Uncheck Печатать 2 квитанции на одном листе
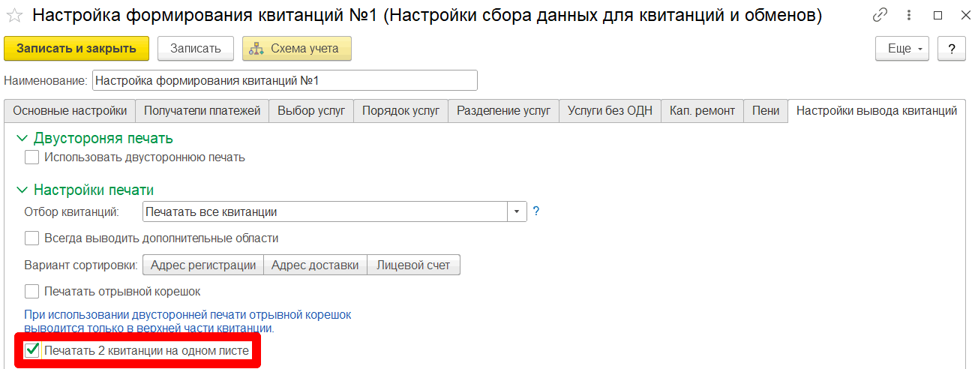978x369 pixels. 32,350
